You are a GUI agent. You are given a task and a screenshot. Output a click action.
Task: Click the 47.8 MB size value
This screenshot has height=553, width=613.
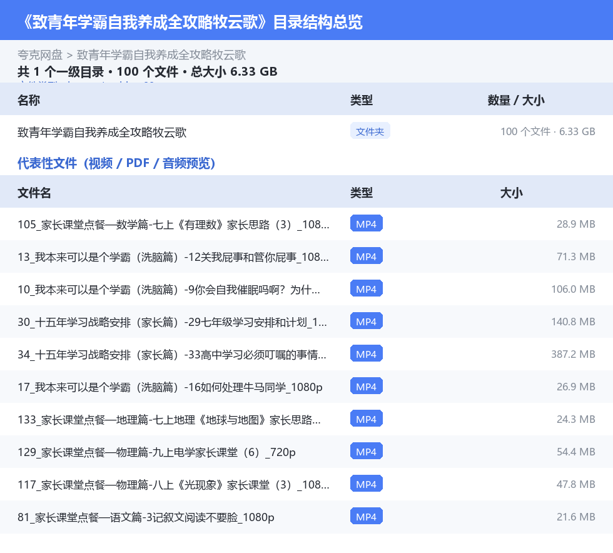576,484
